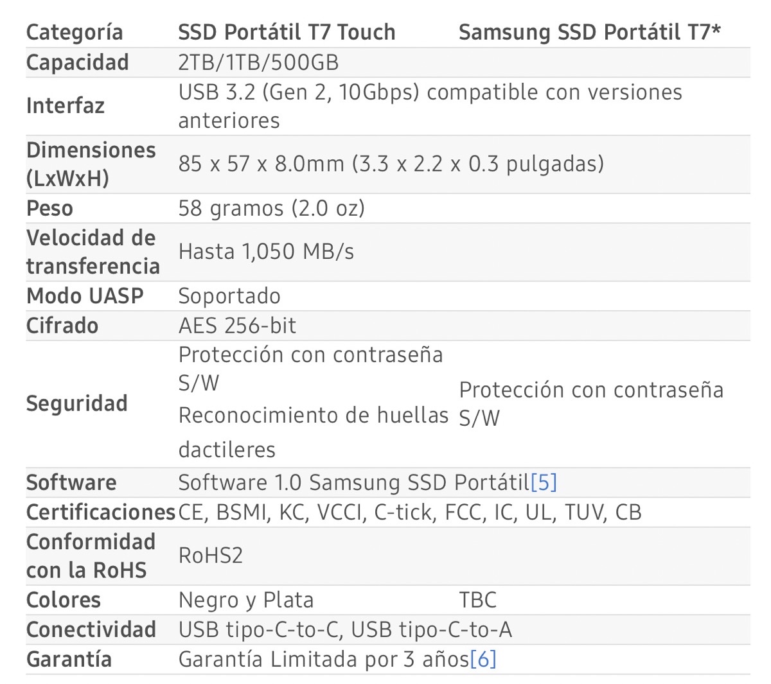Click the "Negro y Plata" colors value
The image size is (771, 684).
pos(246,601)
